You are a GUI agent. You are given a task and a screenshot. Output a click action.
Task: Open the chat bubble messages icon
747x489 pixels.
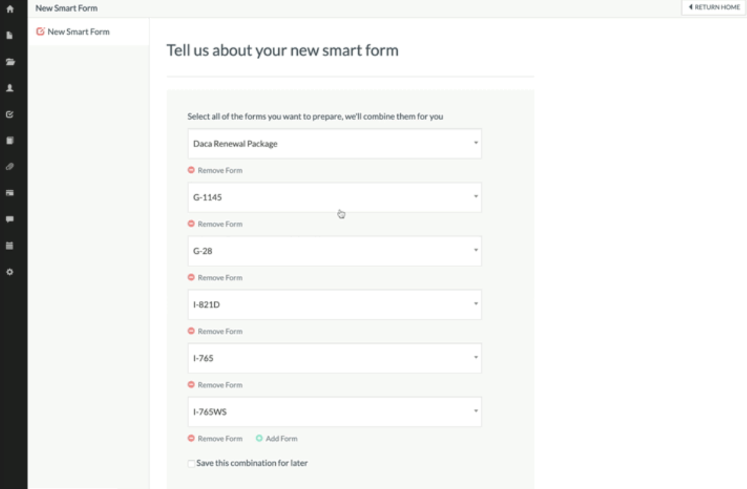pyautogui.click(x=9, y=219)
